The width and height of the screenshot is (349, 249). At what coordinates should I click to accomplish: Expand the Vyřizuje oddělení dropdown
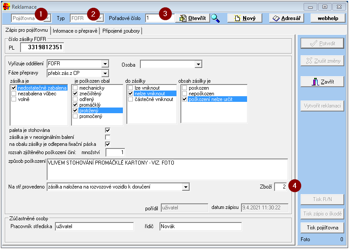click(x=105, y=64)
